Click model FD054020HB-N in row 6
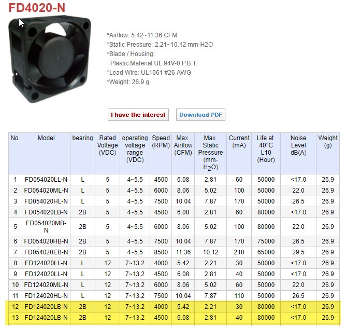 pyautogui.click(x=46, y=241)
